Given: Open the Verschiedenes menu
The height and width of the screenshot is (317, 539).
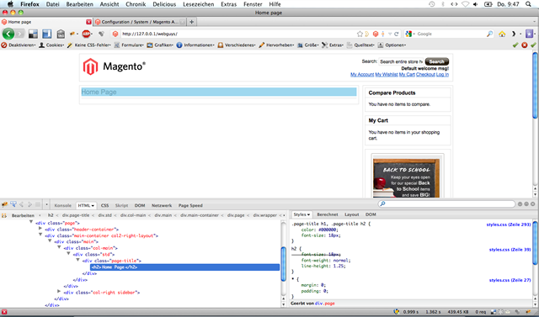Looking at the screenshot, I should pyautogui.click(x=237, y=45).
